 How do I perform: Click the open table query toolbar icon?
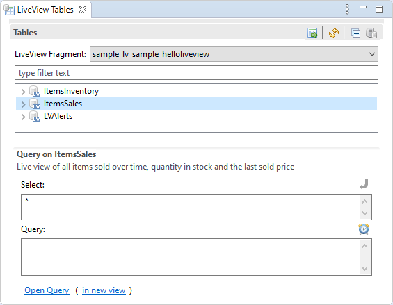pyautogui.click(x=312, y=33)
